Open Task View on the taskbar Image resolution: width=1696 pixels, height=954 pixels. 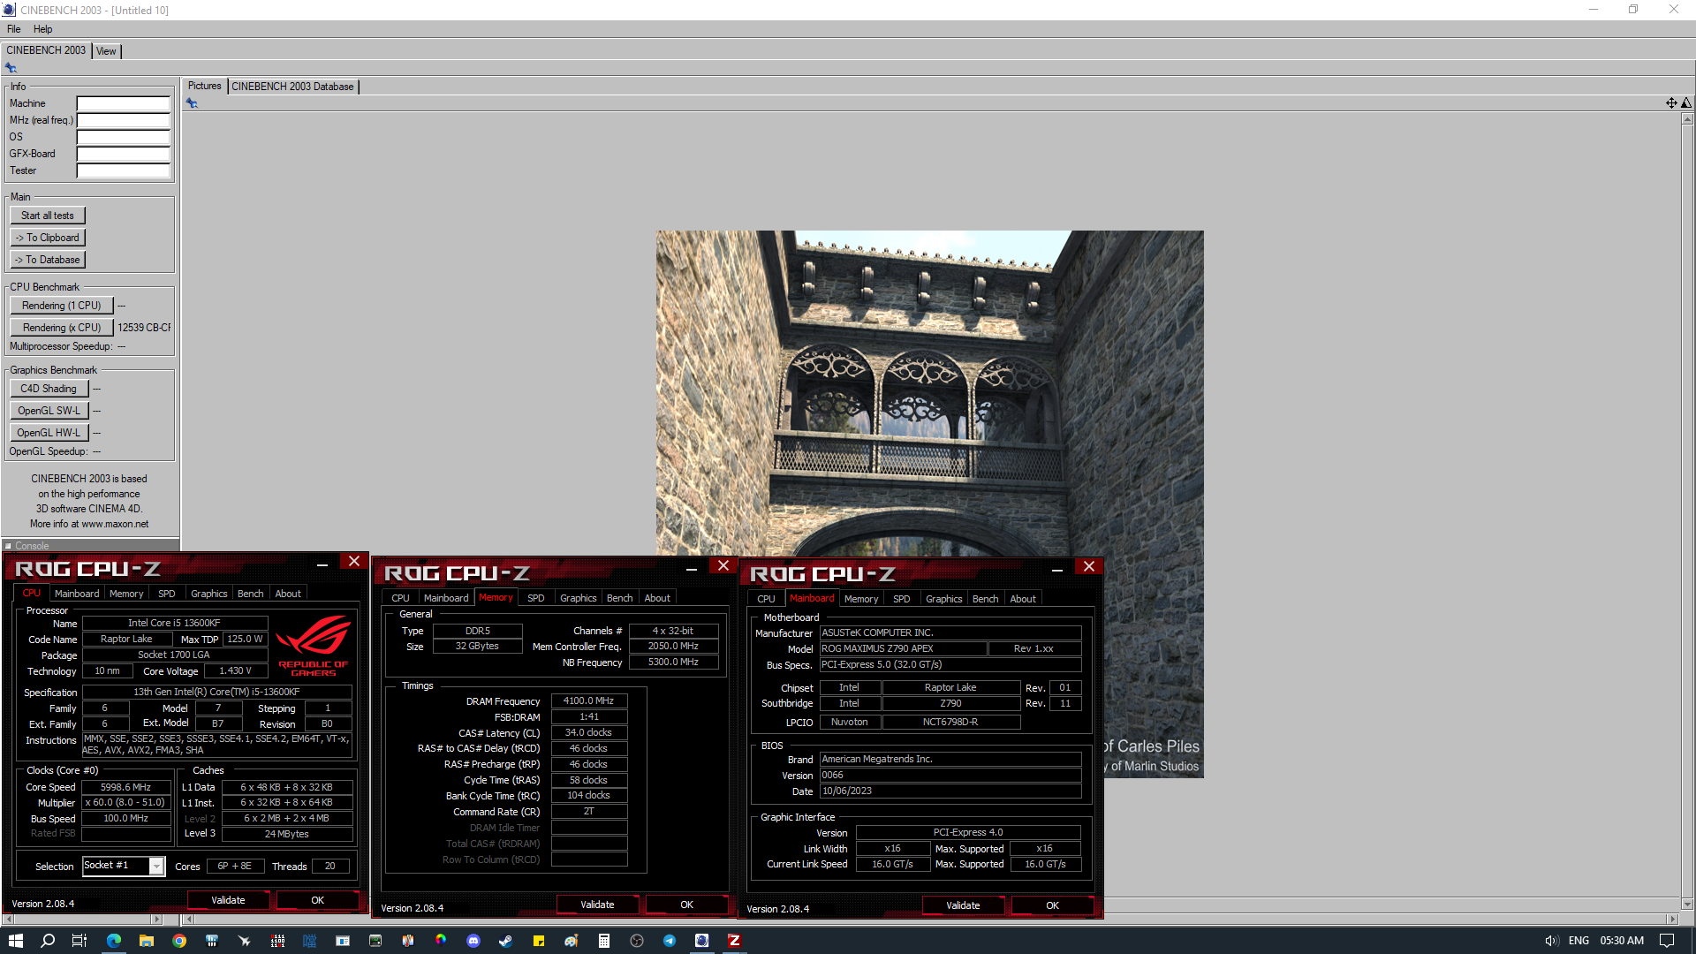tap(79, 941)
